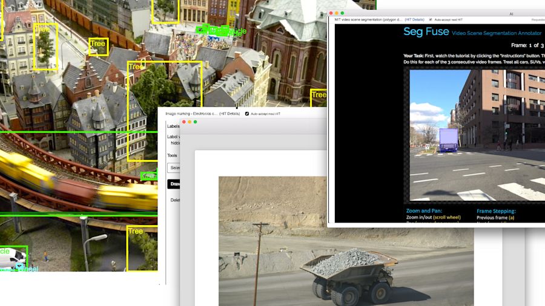Toggle Auto-accept next HIT in Image marking window
This screenshot has width=545, height=306.
(247, 114)
